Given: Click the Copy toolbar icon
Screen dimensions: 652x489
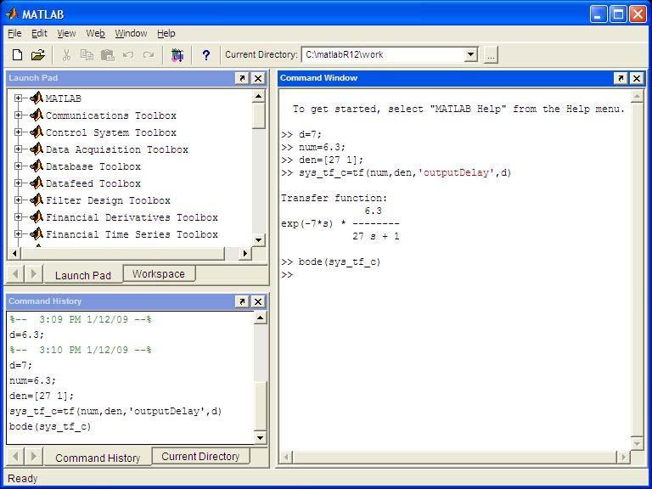Looking at the screenshot, I should pos(87,55).
